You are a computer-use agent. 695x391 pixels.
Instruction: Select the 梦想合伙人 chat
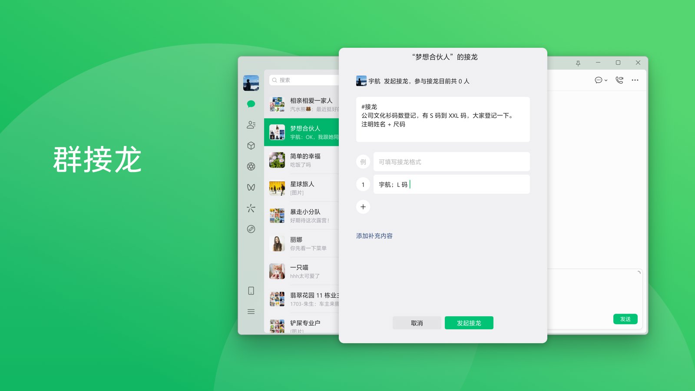[x=301, y=132]
